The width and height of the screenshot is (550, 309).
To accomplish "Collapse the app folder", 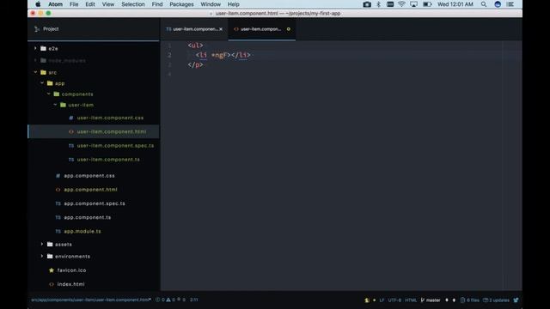I will pos(42,83).
